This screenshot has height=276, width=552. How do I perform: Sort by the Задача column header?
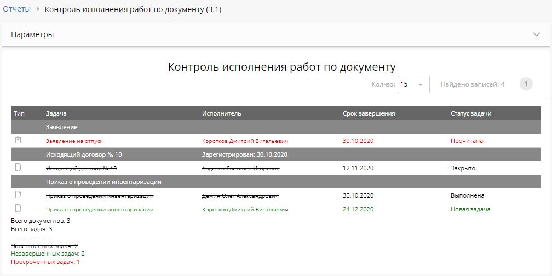coord(56,113)
